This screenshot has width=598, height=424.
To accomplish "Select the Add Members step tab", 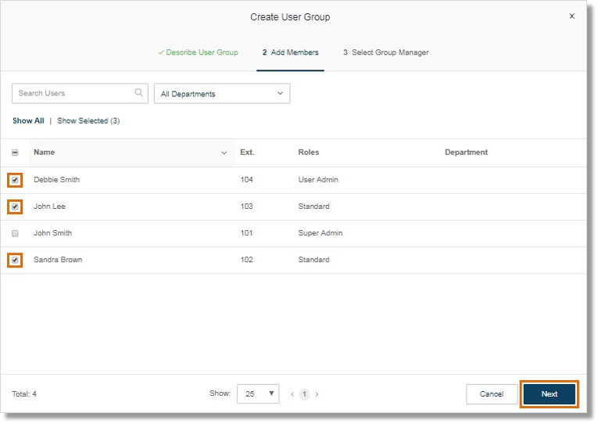I will coord(290,52).
